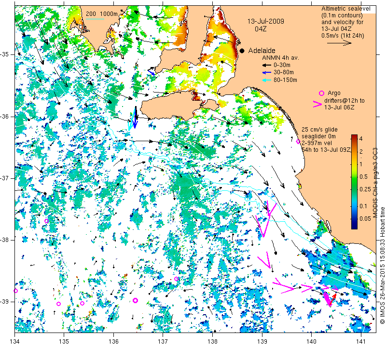The width and height of the screenshot is (386, 347).
Task: Click the dark red top of the colorbar
Action: tap(354, 136)
